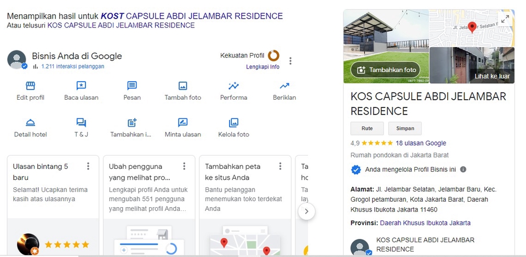This screenshot has height=257, width=526.
Task: Click the Tambahkan foto button on the photo
Action: 385,70
